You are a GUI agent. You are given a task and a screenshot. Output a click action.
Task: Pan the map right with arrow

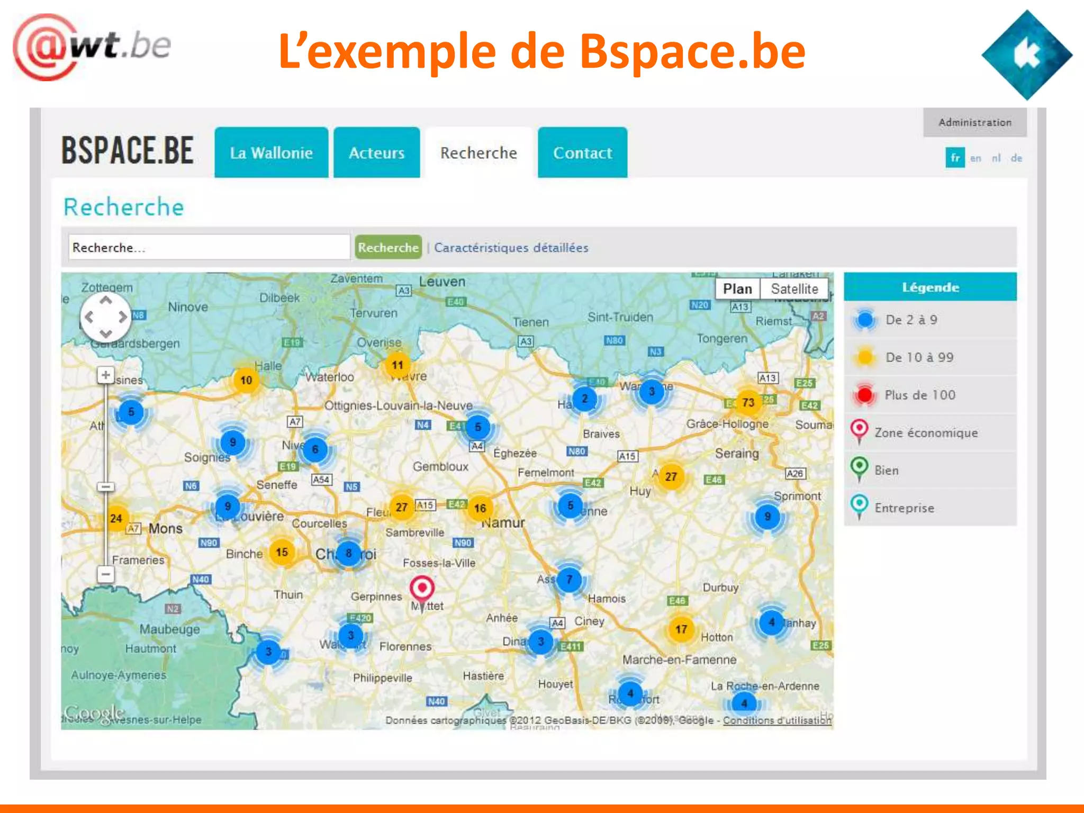(x=123, y=317)
